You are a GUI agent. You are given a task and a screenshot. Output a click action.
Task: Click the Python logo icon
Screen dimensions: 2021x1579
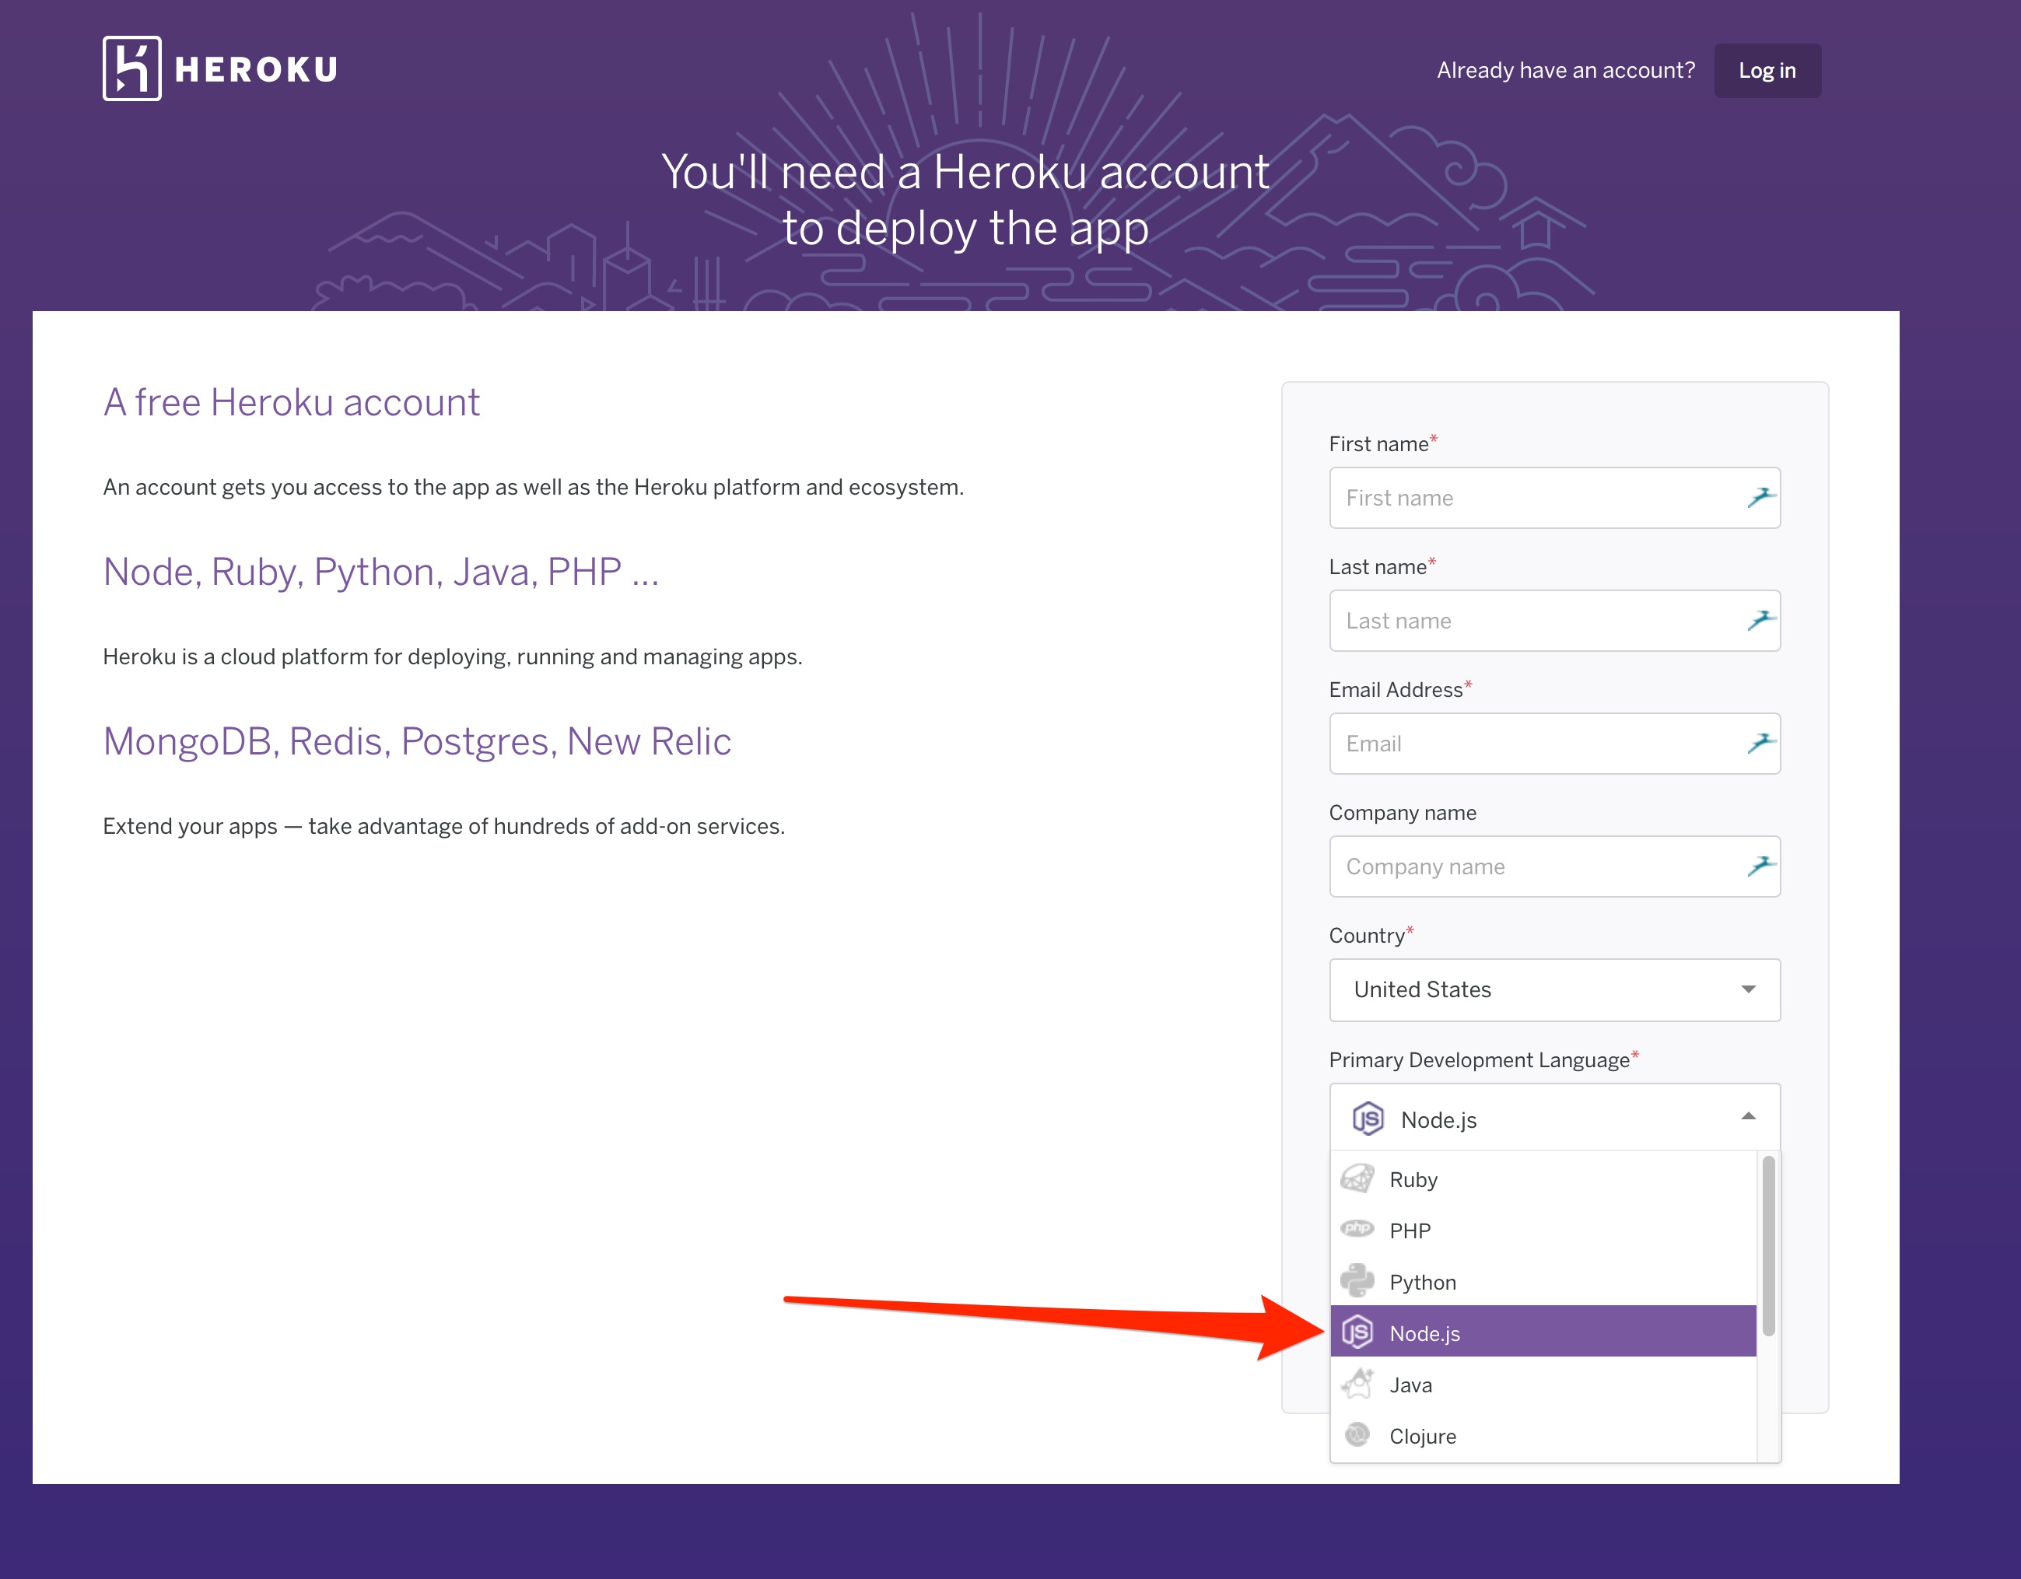1357,1281
